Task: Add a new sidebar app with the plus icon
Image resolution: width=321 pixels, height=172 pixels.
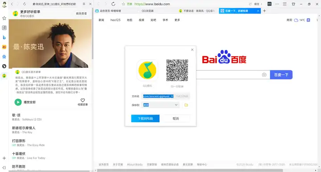Action: (x=4, y=158)
